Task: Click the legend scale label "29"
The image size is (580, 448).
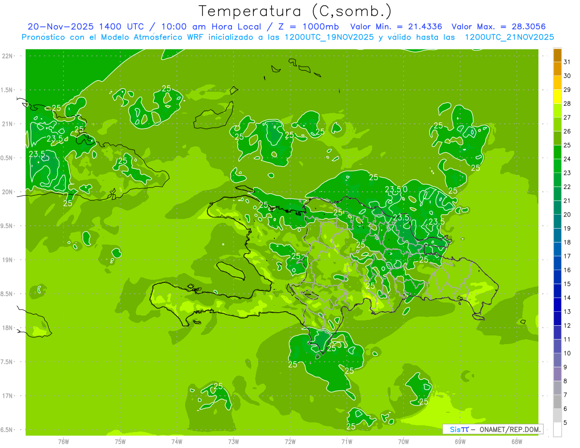Action: [567, 90]
